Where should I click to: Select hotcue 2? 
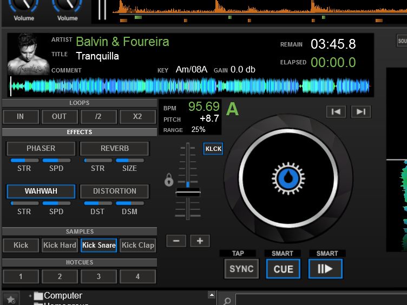point(60,276)
